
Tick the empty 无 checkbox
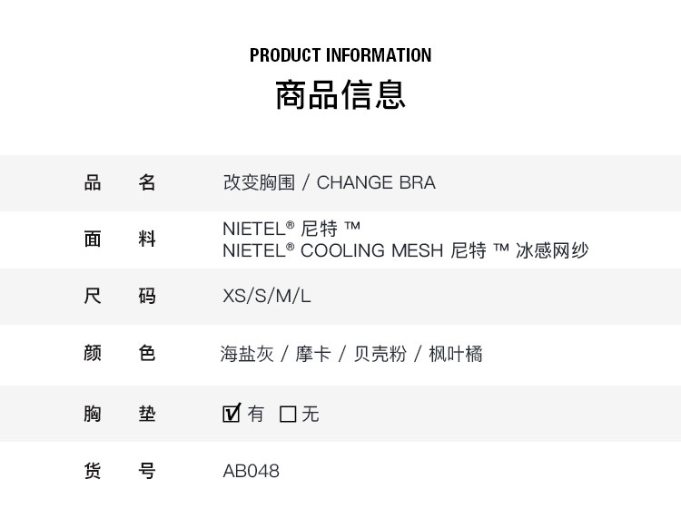289,415
